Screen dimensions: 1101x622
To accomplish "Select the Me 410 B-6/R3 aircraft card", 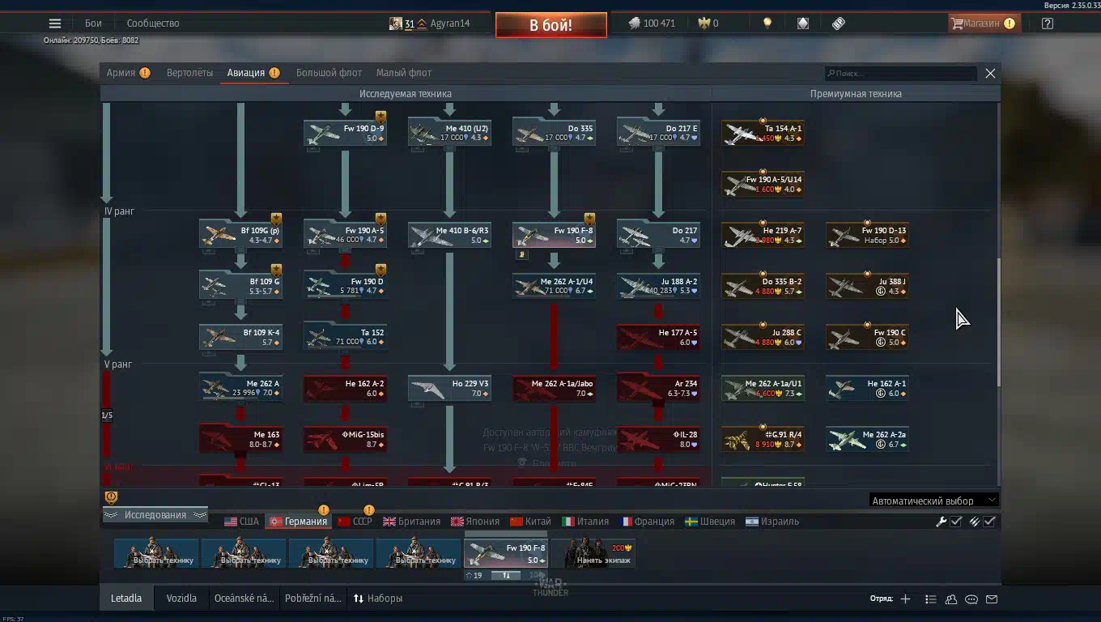I will point(449,235).
